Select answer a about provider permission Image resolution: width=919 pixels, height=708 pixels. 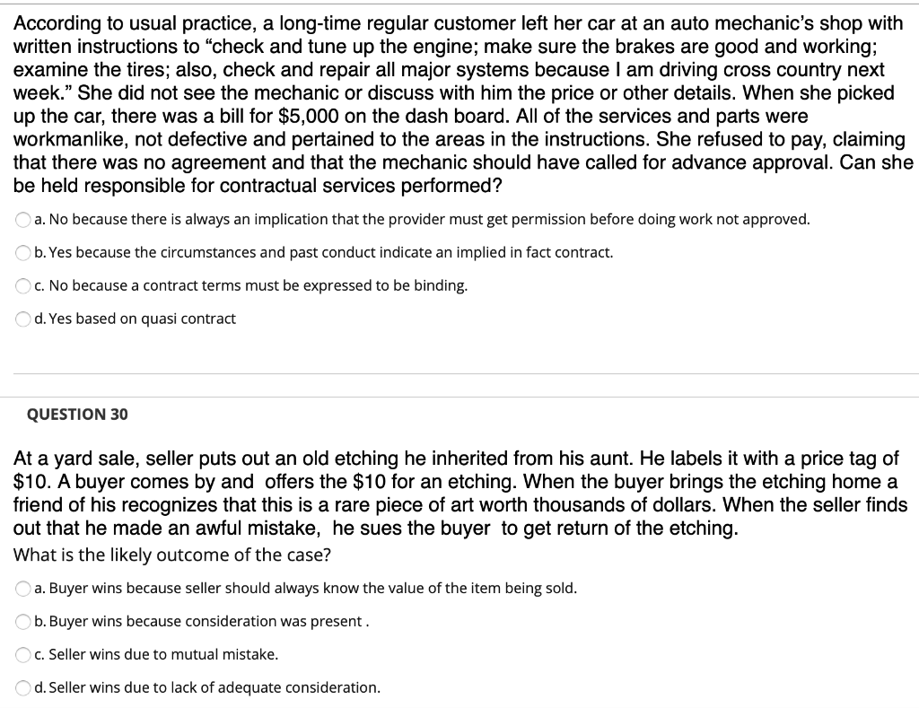click(x=22, y=219)
